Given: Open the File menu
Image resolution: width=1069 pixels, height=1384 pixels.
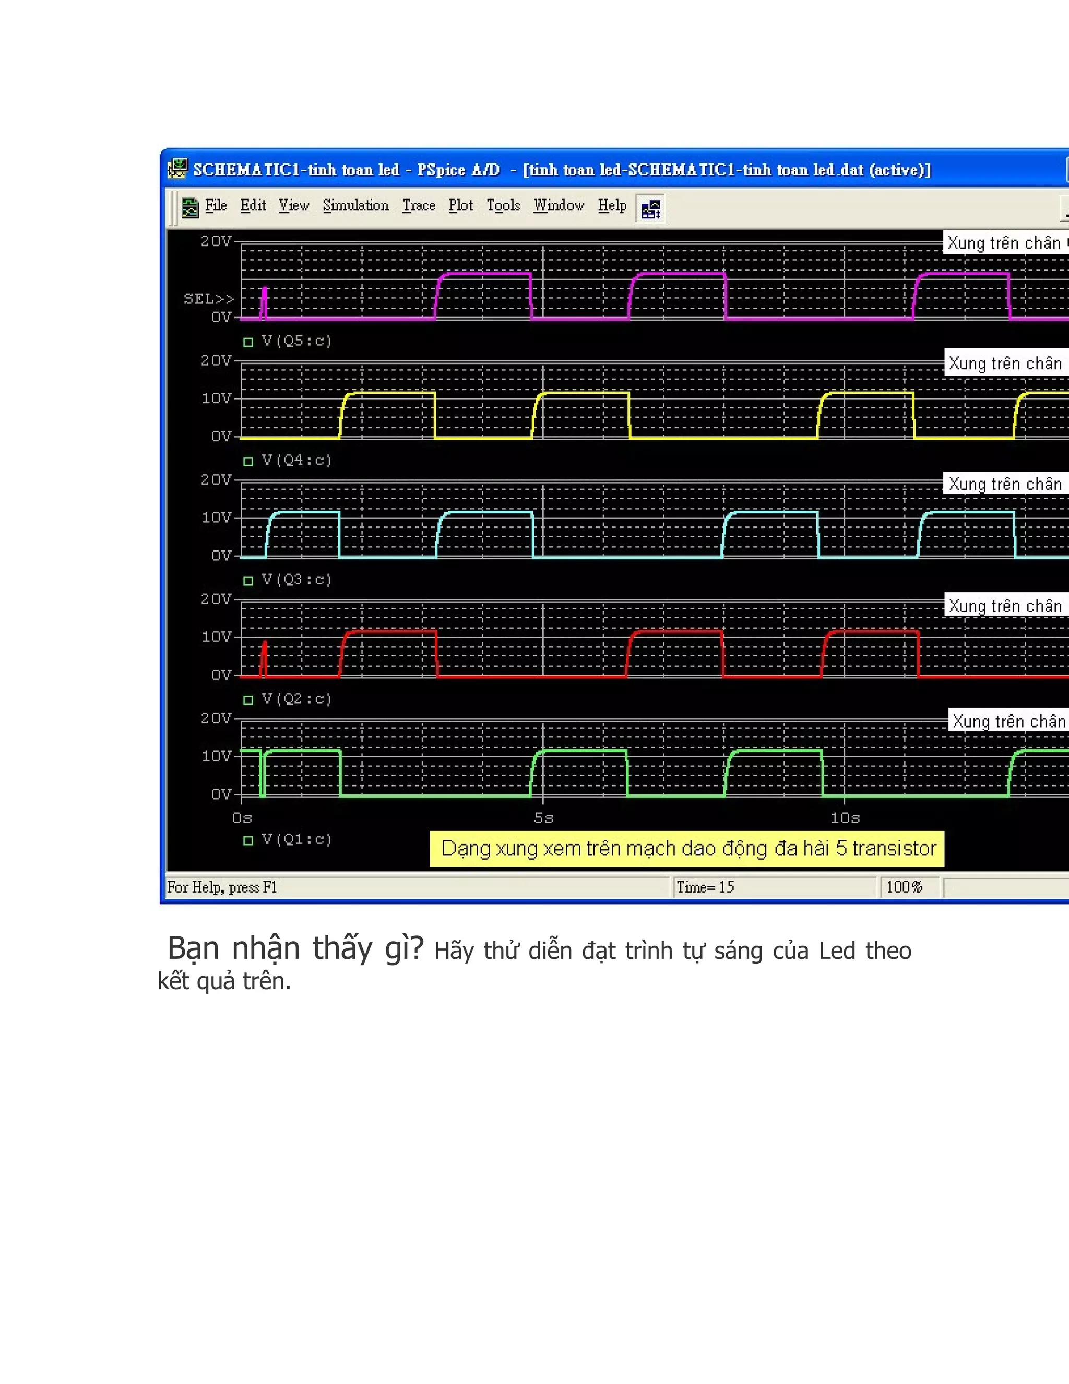Looking at the screenshot, I should (x=216, y=206).
